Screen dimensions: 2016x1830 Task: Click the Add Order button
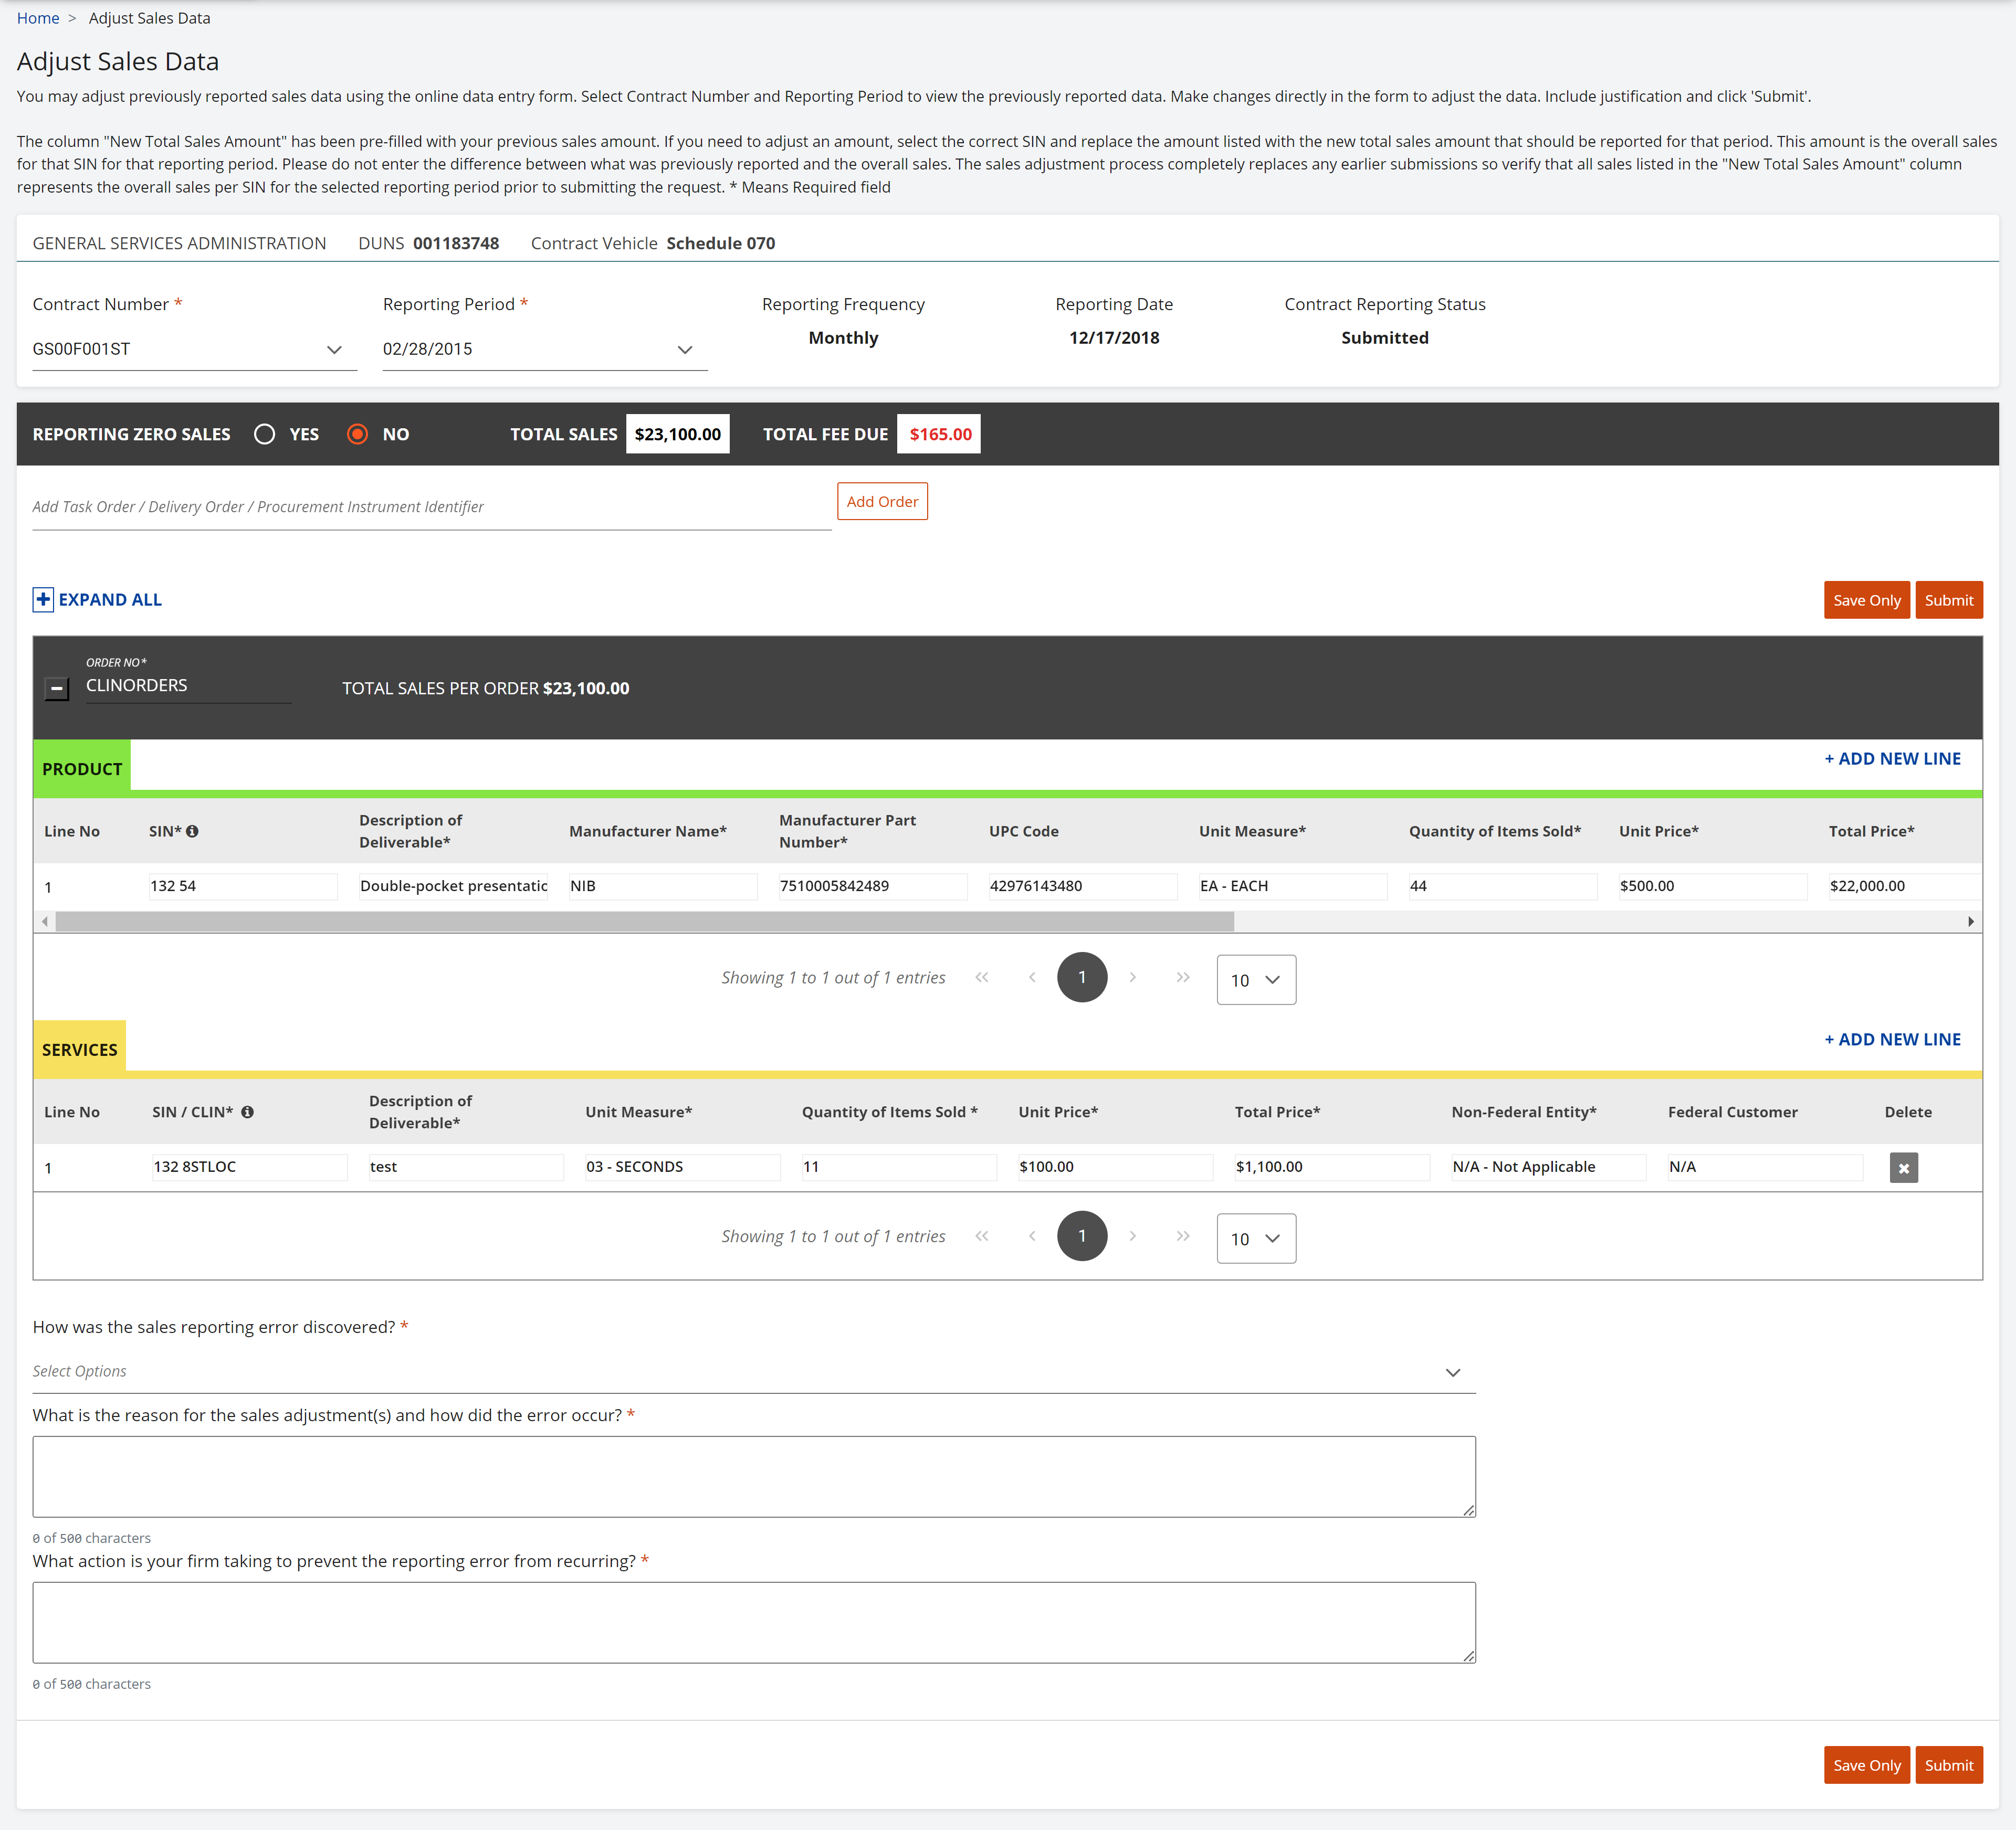pos(882,502)
